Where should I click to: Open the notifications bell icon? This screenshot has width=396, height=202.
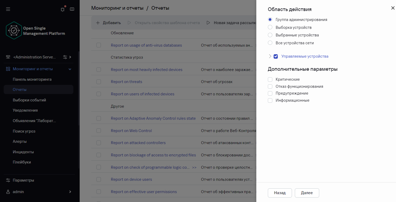tap(62, 9)
